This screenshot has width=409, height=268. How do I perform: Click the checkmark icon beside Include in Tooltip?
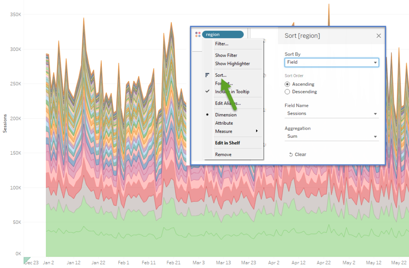tap(207, 91)
